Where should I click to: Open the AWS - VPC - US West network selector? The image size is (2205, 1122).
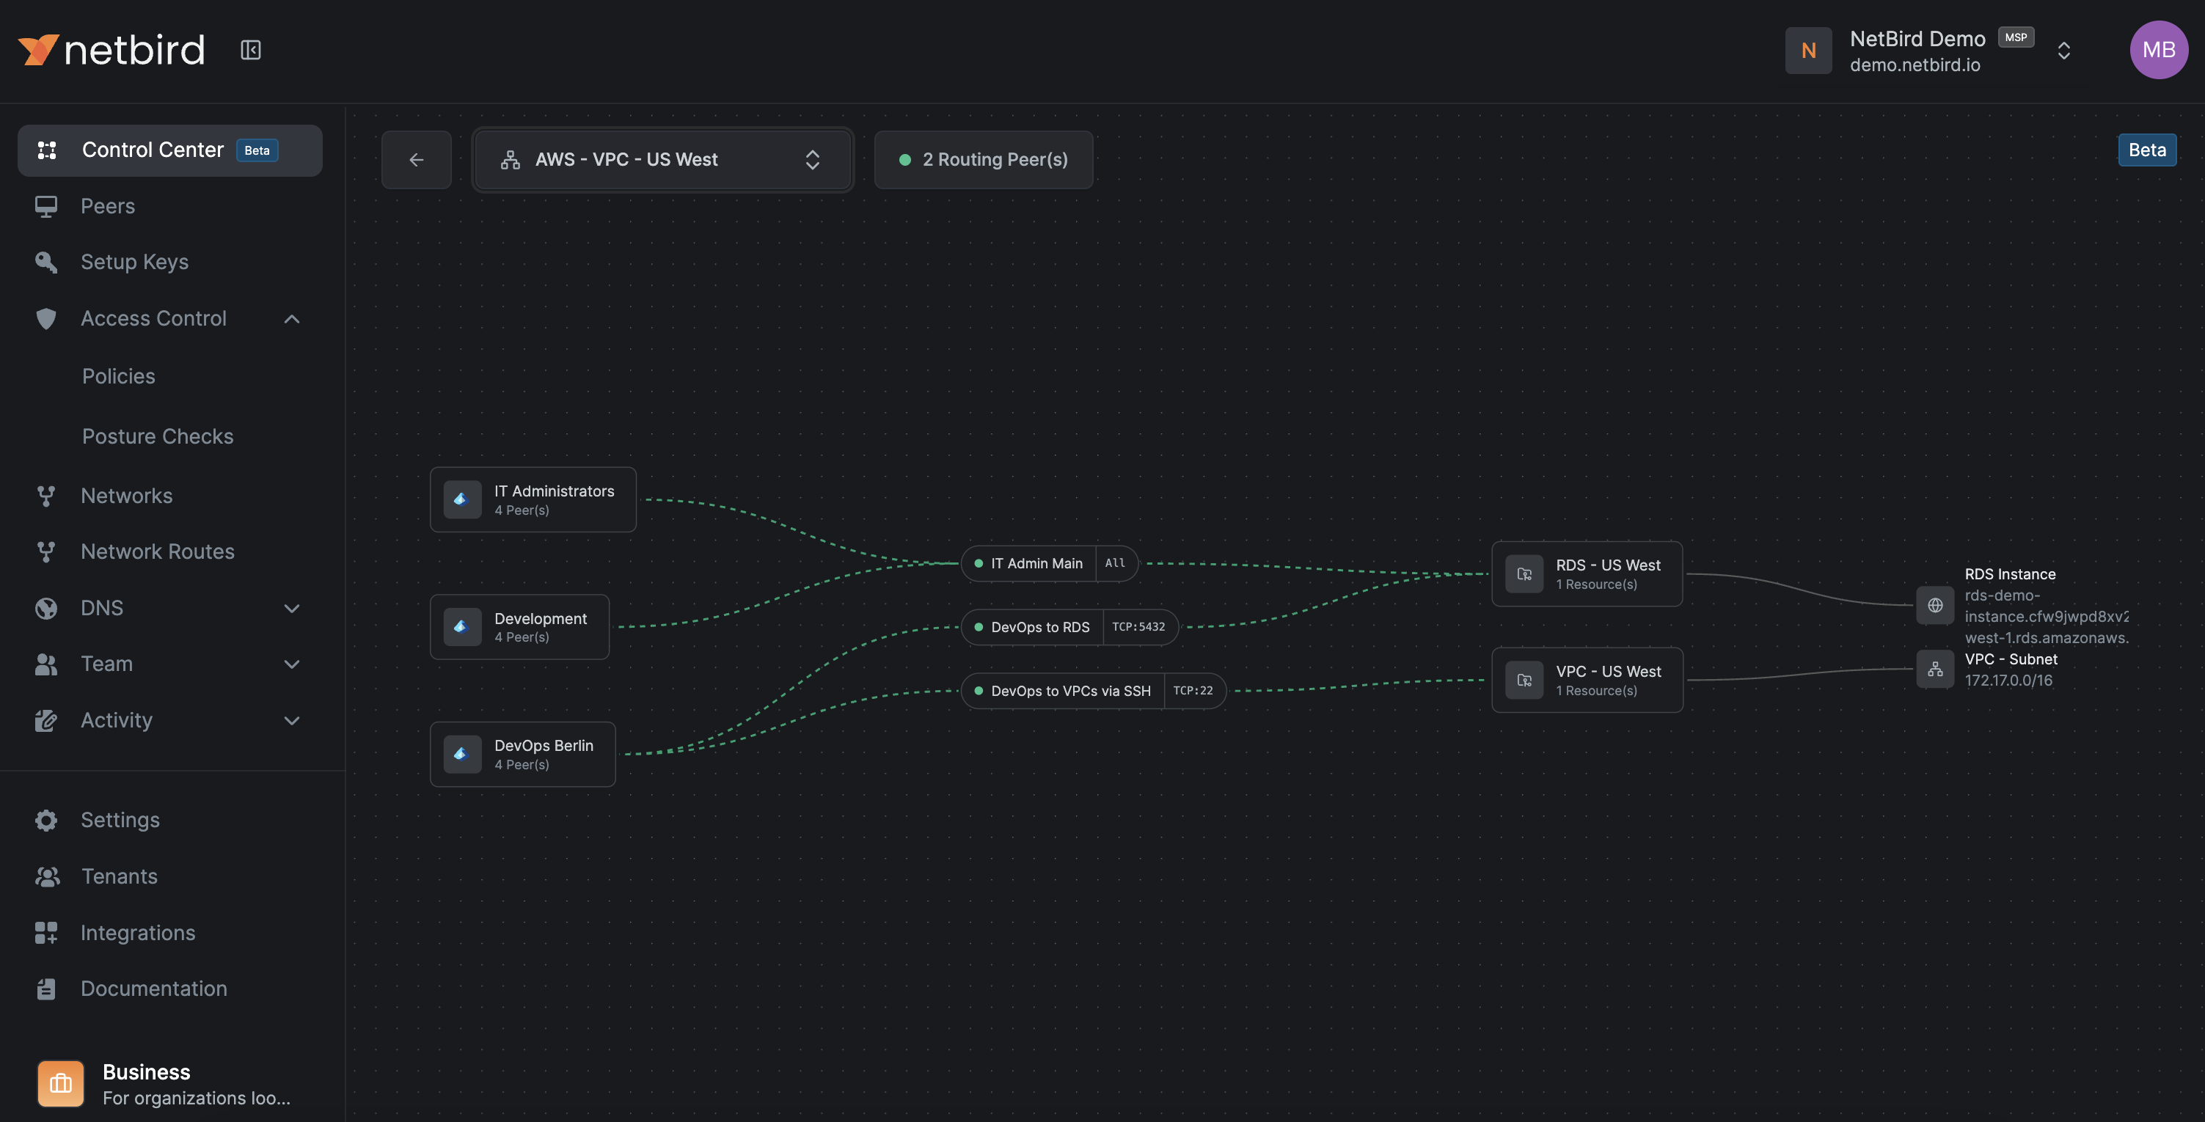pos(662,159)
